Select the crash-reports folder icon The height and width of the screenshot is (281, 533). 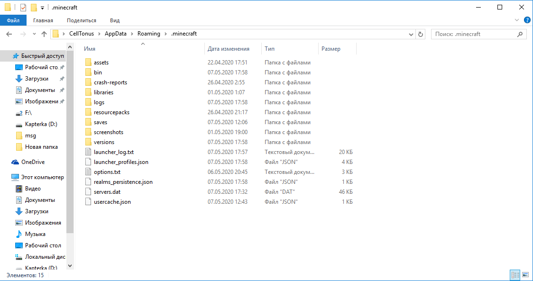click(88, 82)
